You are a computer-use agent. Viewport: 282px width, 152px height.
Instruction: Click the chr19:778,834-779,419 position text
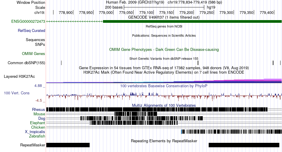coord(195,2)
